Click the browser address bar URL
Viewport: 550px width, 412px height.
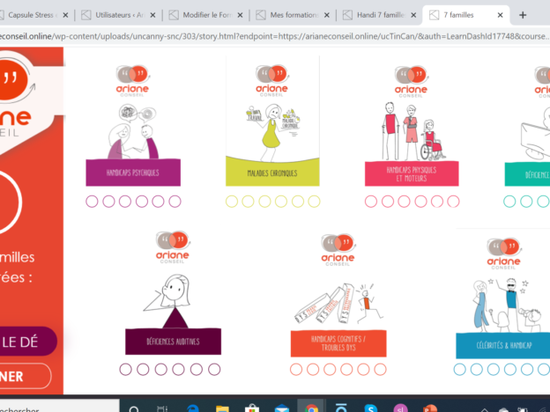pyautogui.click(x=264, y=35)
